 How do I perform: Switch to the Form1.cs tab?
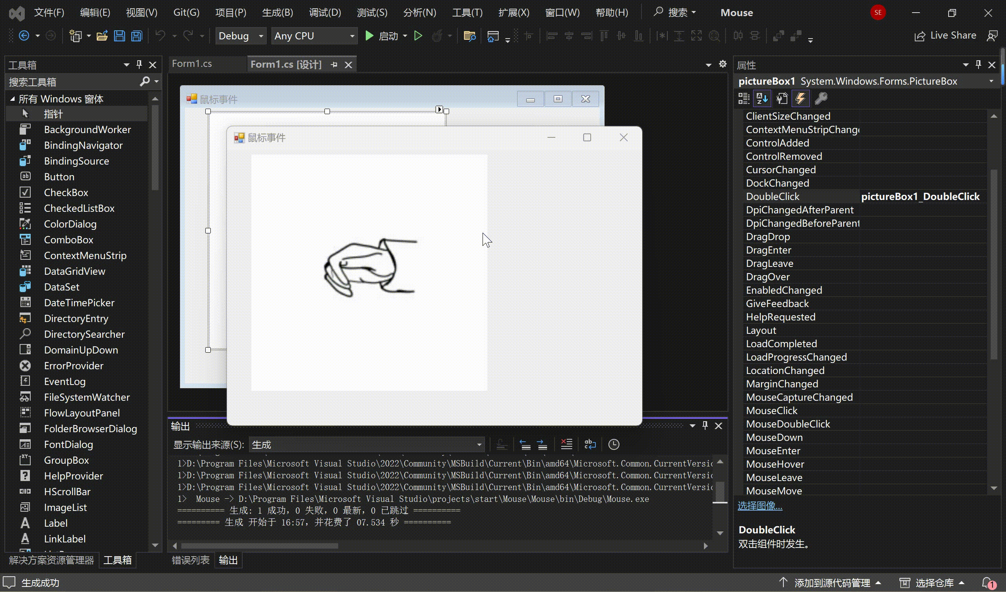point(192,64)
